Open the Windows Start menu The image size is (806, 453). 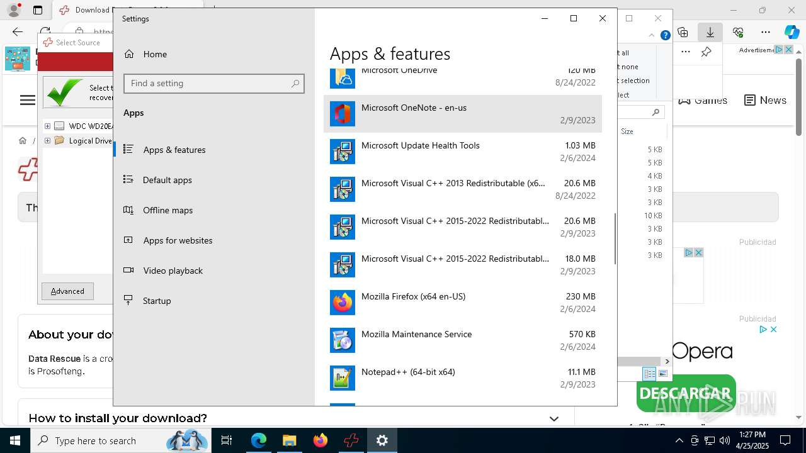(x=15, y=440)
